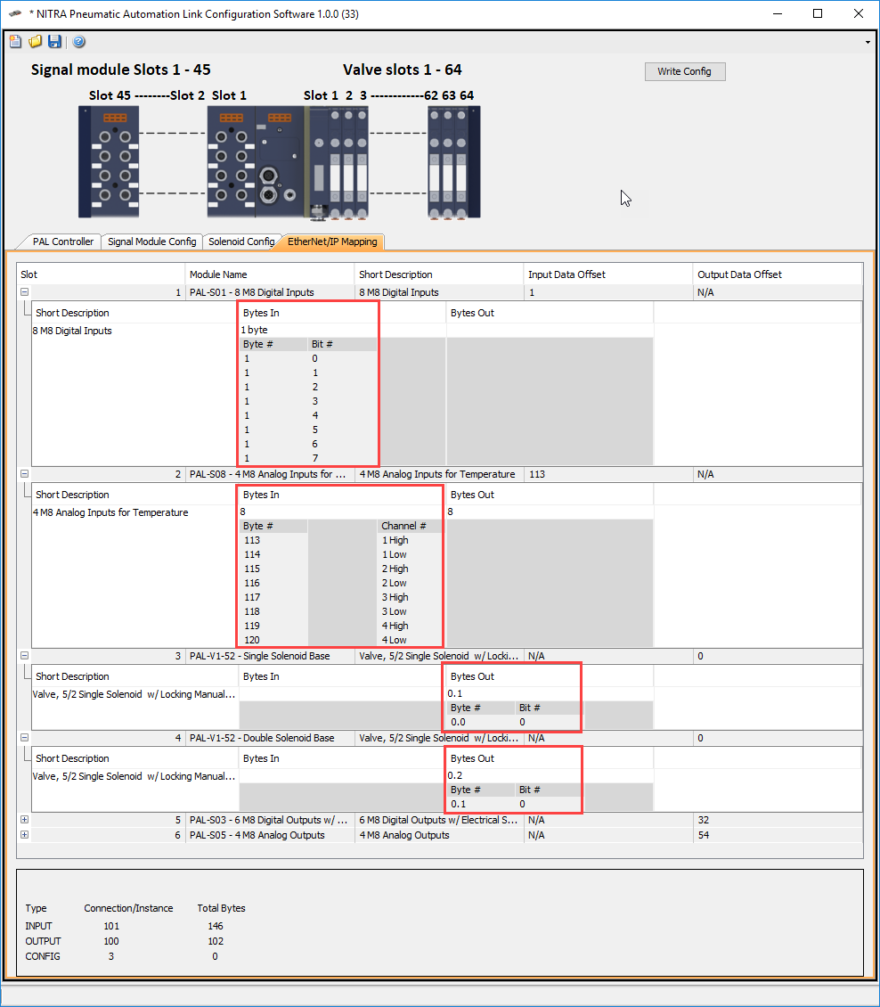The height and width of the screenshot is (1007, 880).
Task: Click the 'Channel #' sub-column header
Action: [x=410, y=526]
